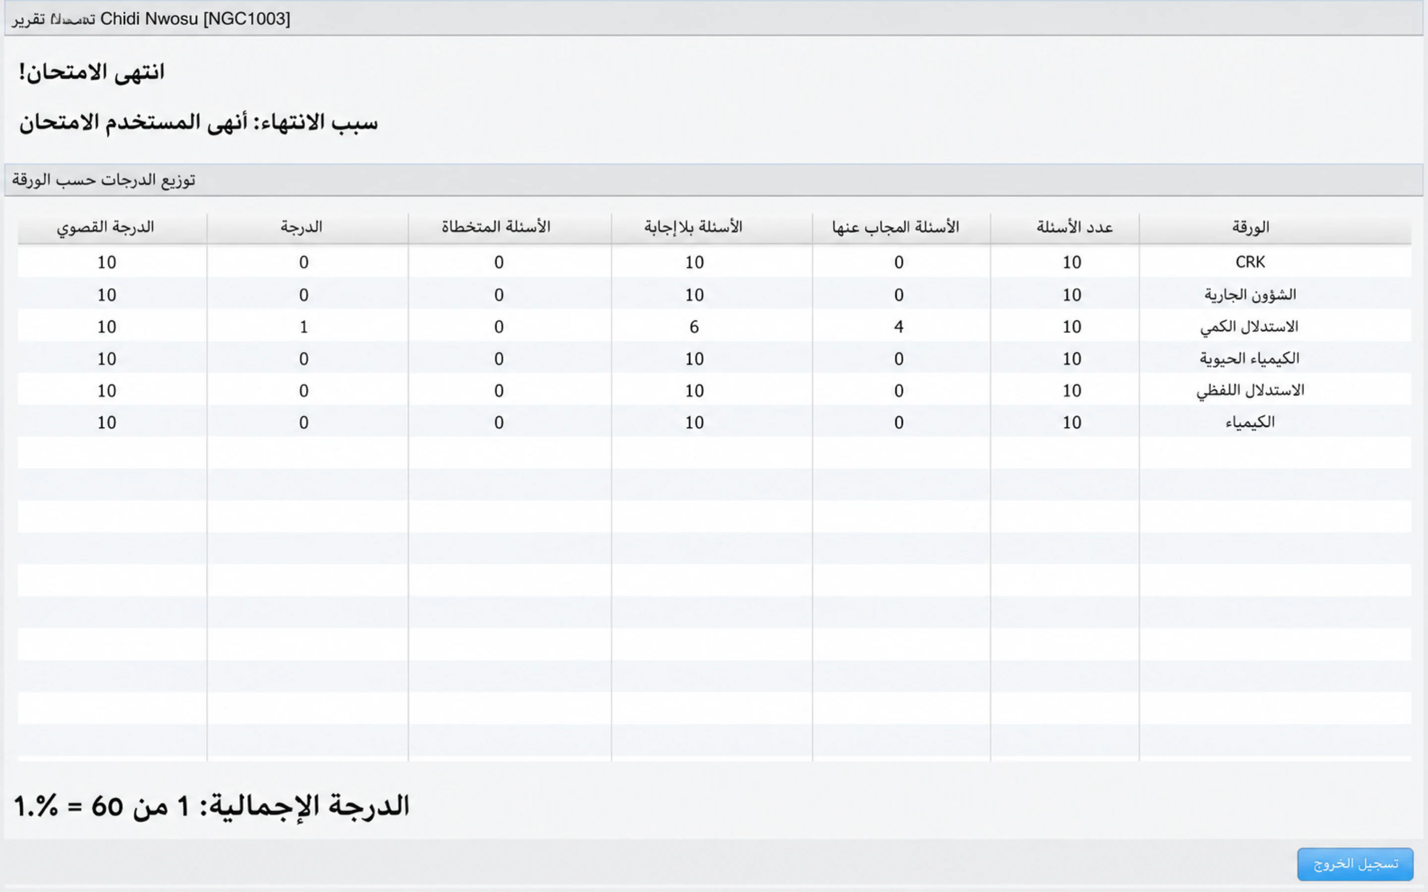Select the الكيمياء الحيوية paper row
This screenshot has height=892, width=1428.
(714, 358)
